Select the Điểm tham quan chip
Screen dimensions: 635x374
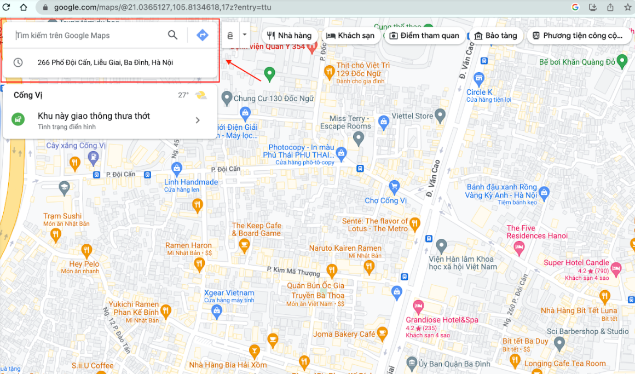[x=424, y=36]
